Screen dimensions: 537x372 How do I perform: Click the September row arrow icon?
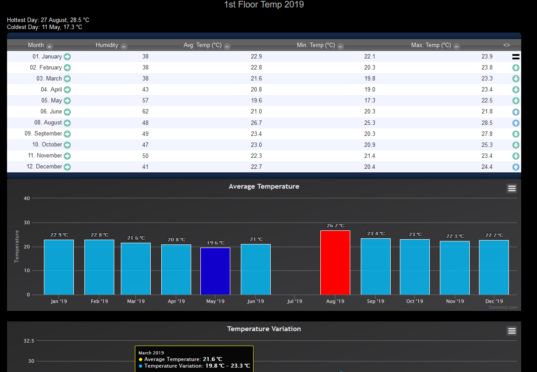tap(67, 134)
